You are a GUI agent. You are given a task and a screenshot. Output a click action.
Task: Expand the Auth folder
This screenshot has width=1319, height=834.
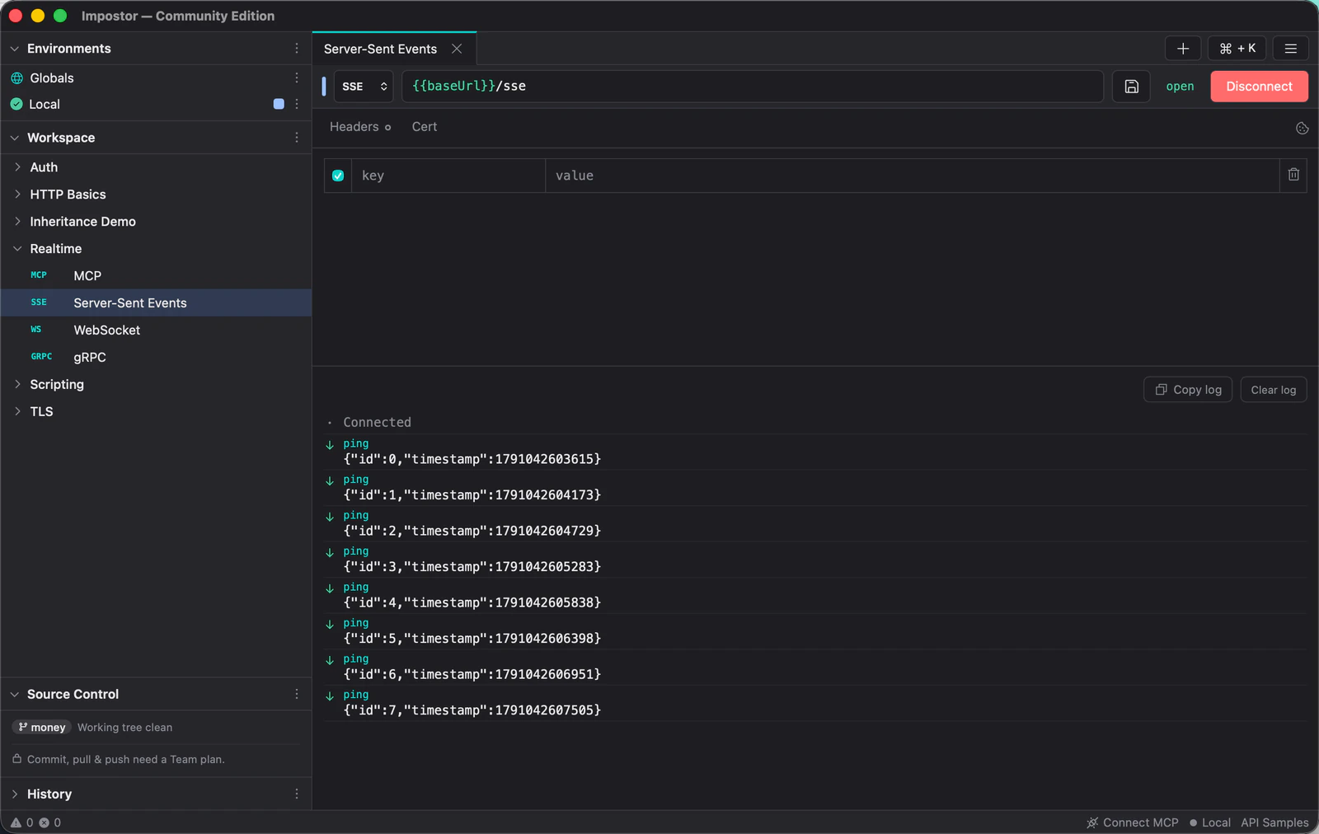click(17, 167)
